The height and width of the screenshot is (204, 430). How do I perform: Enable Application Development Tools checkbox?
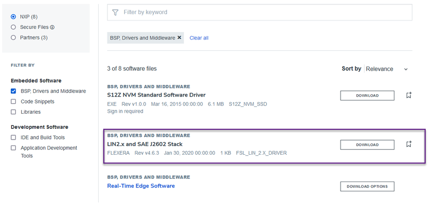[x=14, y=148]
